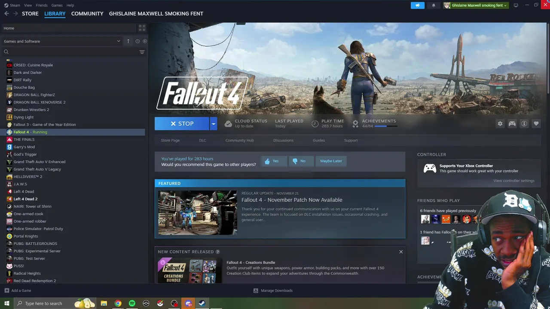Click the back navigation arrow
Image resolution: width=550 pixels, height=309 pixels.
(x=6, y=14)
